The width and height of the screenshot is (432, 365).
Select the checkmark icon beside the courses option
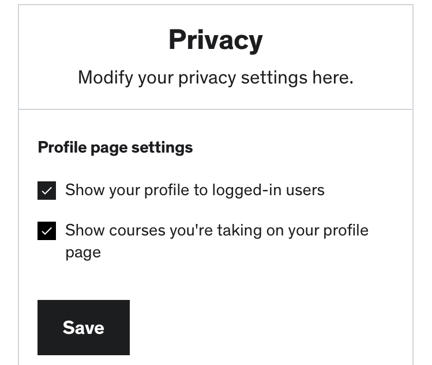click(47, 231)
